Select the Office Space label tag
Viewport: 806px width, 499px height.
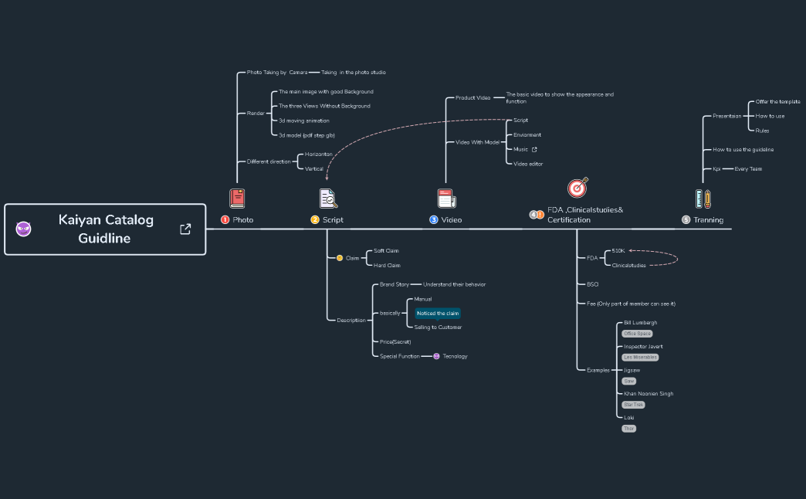(x=637, y=334)
